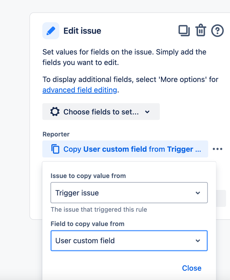Open the Issue to copy value from dropdown
This screenshot has height=280, width=230.
click(129, 193)
